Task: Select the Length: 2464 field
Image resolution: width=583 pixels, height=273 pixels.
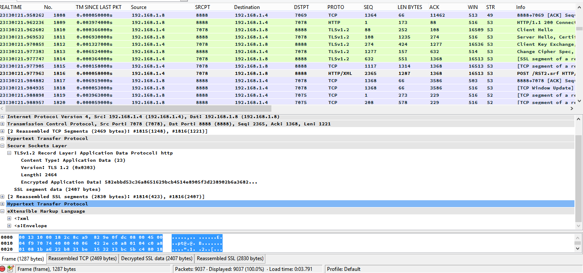Action: coord(39,175)
